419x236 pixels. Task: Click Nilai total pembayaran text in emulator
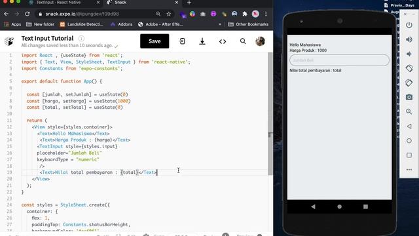[316, 70]
